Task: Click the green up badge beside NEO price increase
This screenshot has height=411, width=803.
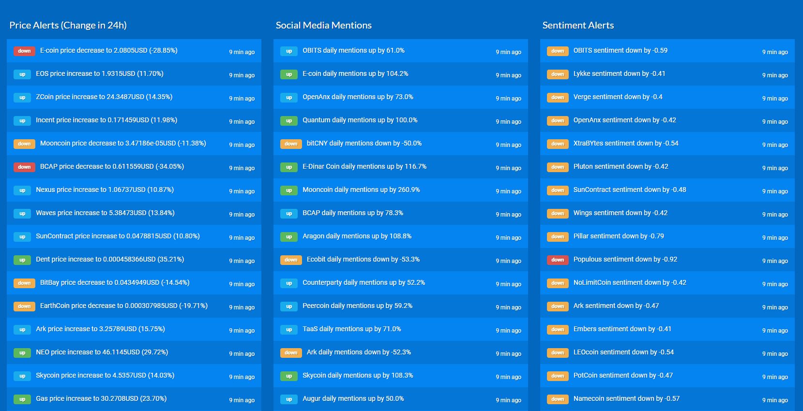Action: click(x=22, y=352)
